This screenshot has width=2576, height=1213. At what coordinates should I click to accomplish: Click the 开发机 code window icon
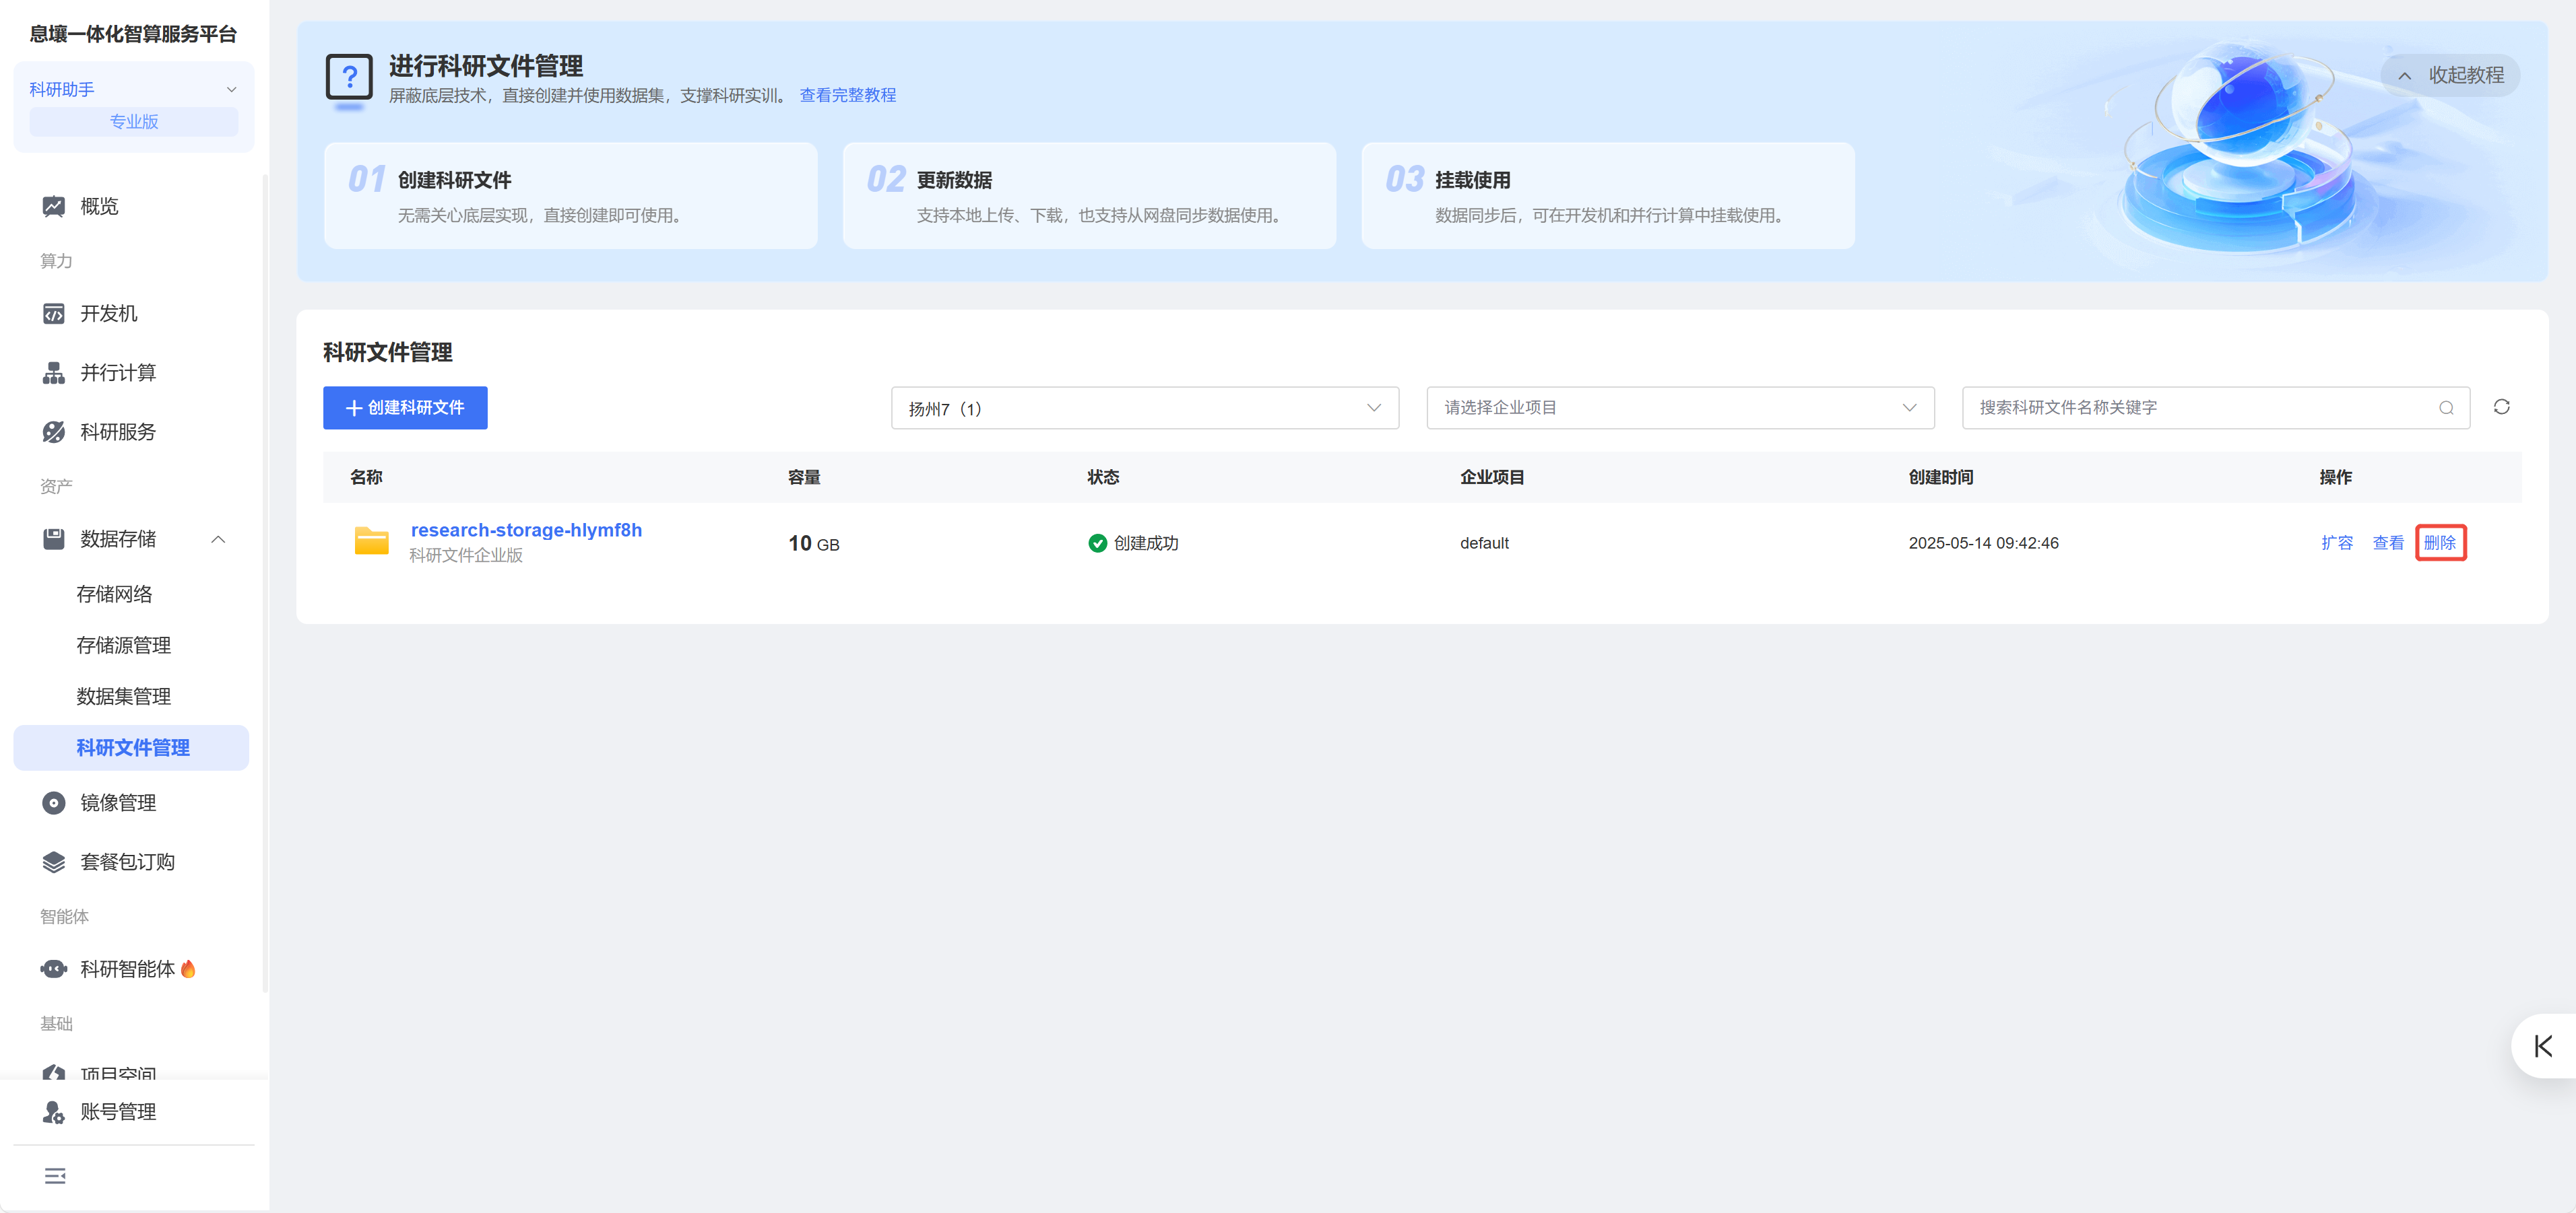tap(54, 314)
